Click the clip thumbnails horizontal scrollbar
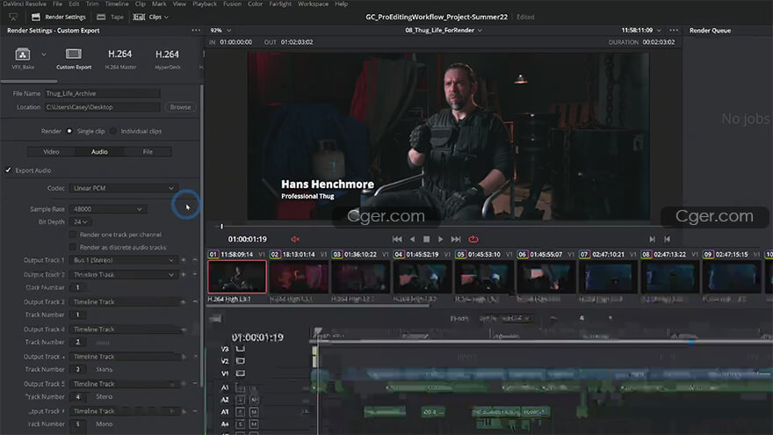 pos(318,306)
